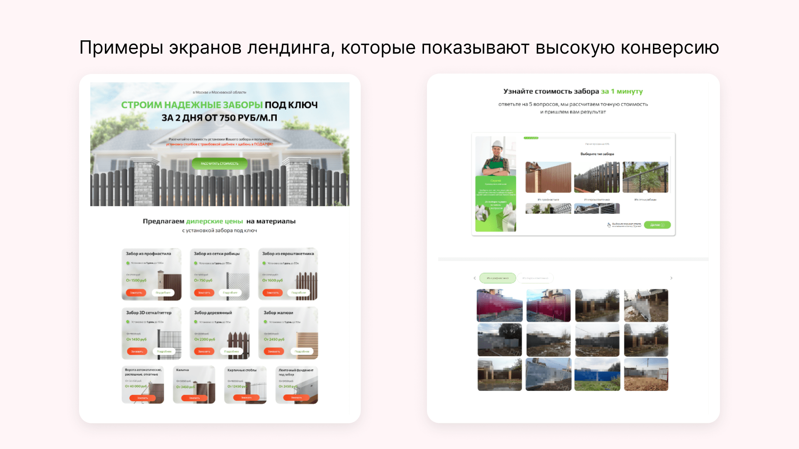The width and height of the screenshot is (799, 449).
Task: Select radio under Из евроштакетника fence image
Action: coord(597,192)
